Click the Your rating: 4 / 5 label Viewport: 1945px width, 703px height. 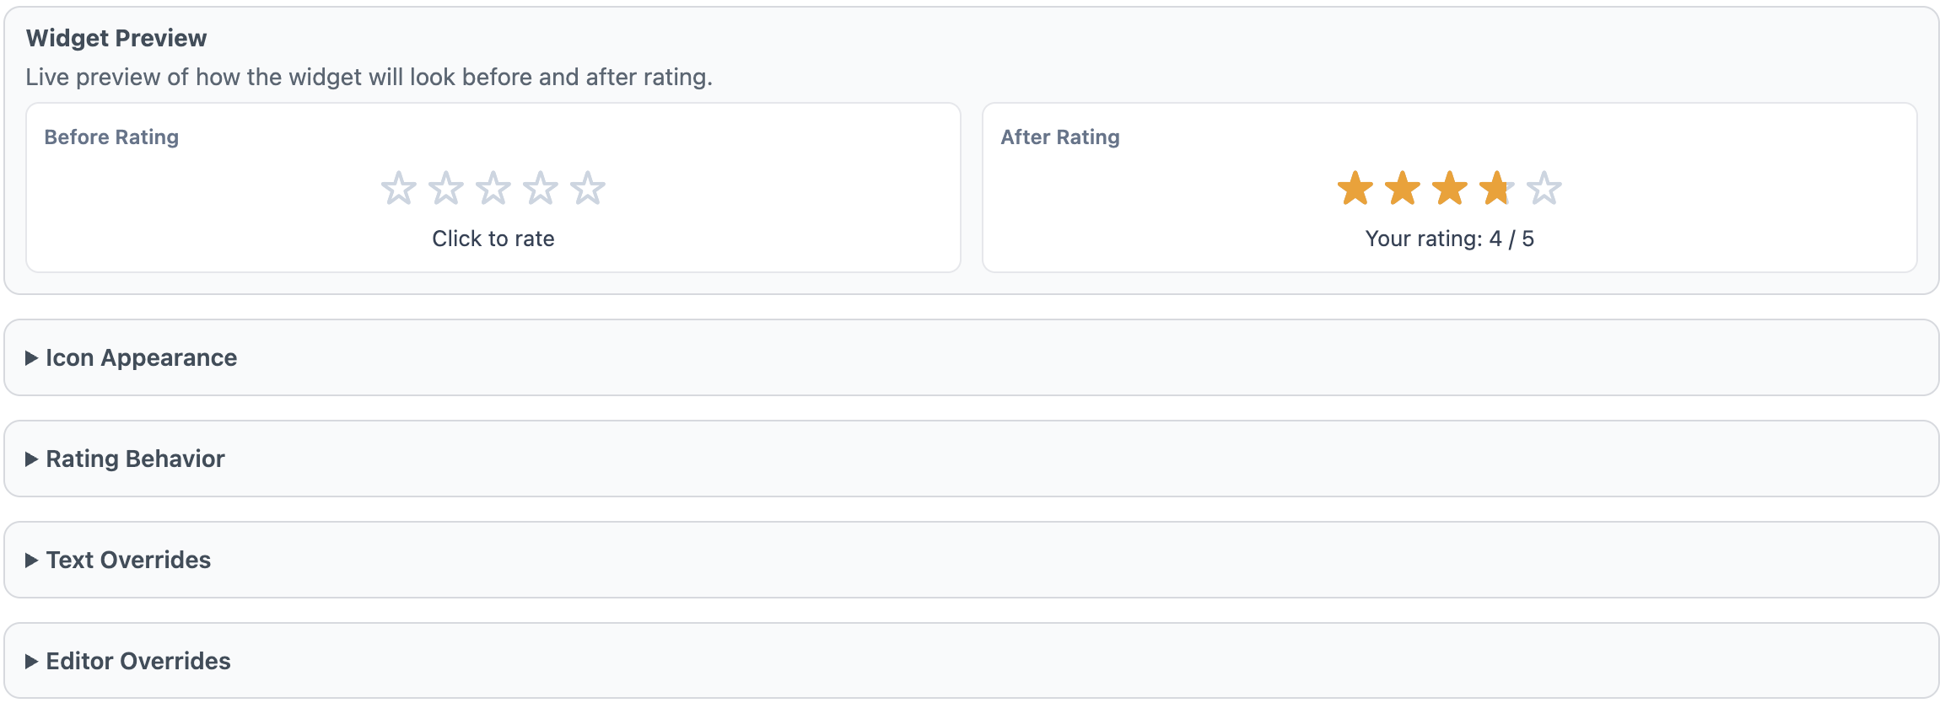coord(1451,239)
